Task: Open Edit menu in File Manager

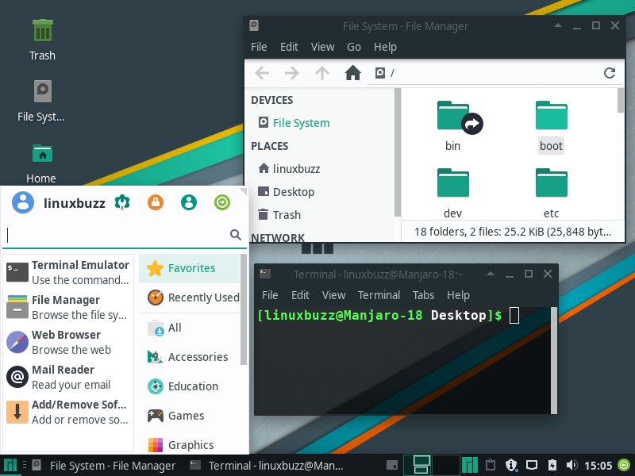Action: pos(289,47)
